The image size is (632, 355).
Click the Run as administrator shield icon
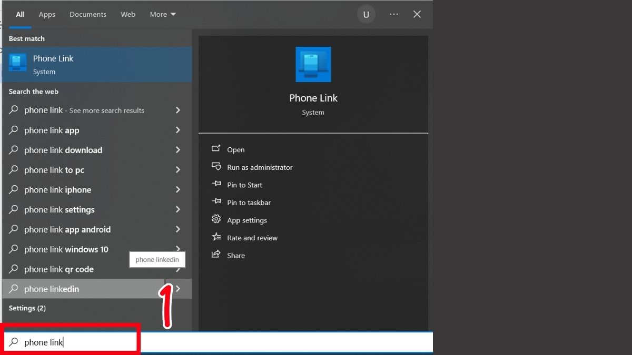(x=216, y=167)
